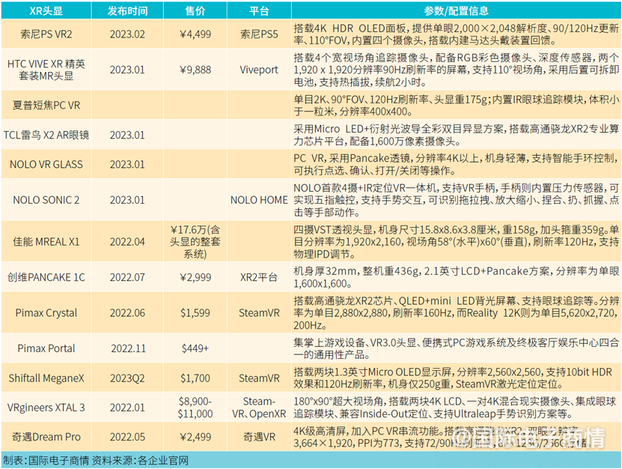Select the "Pimax Crystal" product cell
The image size is (622, 469).
tap(46, 313)
